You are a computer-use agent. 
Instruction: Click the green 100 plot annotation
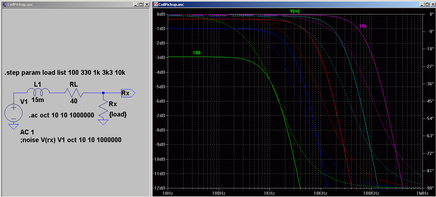(x=196, y=53)
